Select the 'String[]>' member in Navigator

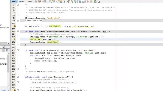pyautogui.click(x=3, y=59)
